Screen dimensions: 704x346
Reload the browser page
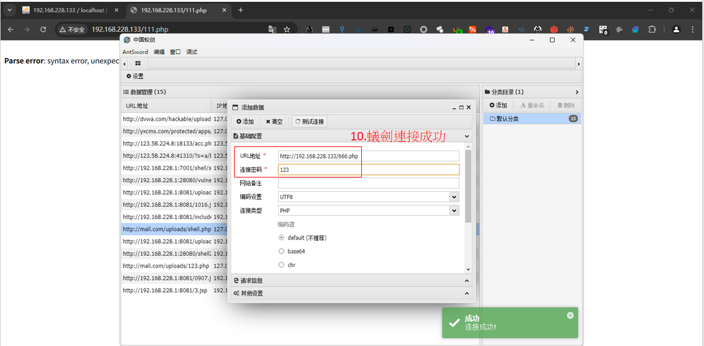(x=43, y=29)
